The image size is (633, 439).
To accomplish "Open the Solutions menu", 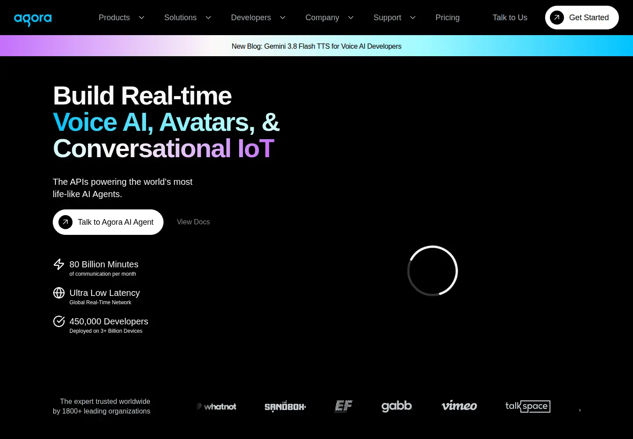I will [180, 18].
